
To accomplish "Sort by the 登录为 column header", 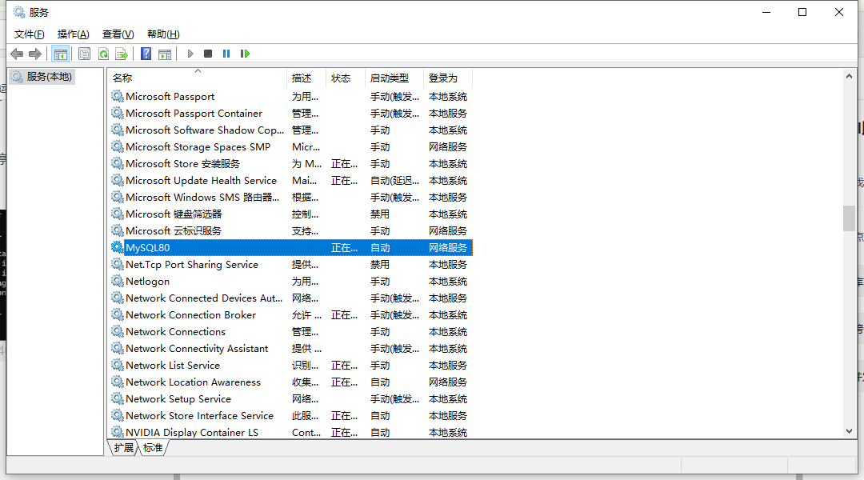I will [448, 78].
